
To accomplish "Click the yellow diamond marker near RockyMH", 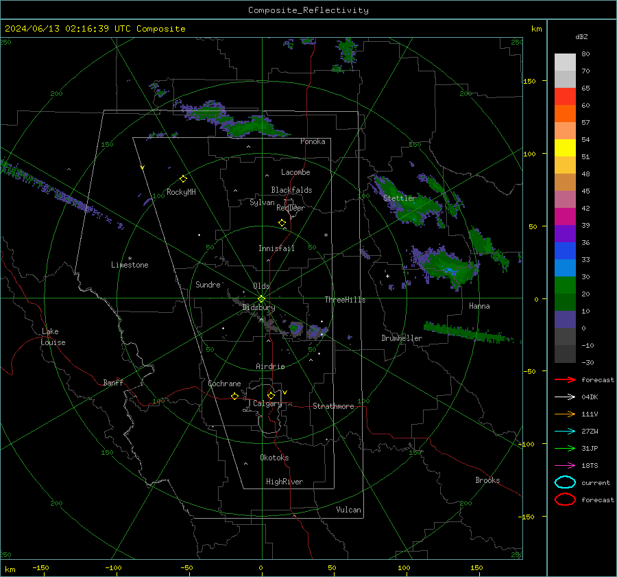I will click(x=183, y=179).
